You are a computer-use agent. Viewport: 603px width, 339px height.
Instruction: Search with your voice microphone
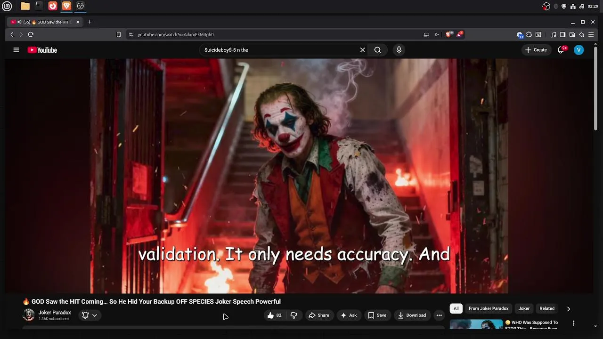coord(399,50)
